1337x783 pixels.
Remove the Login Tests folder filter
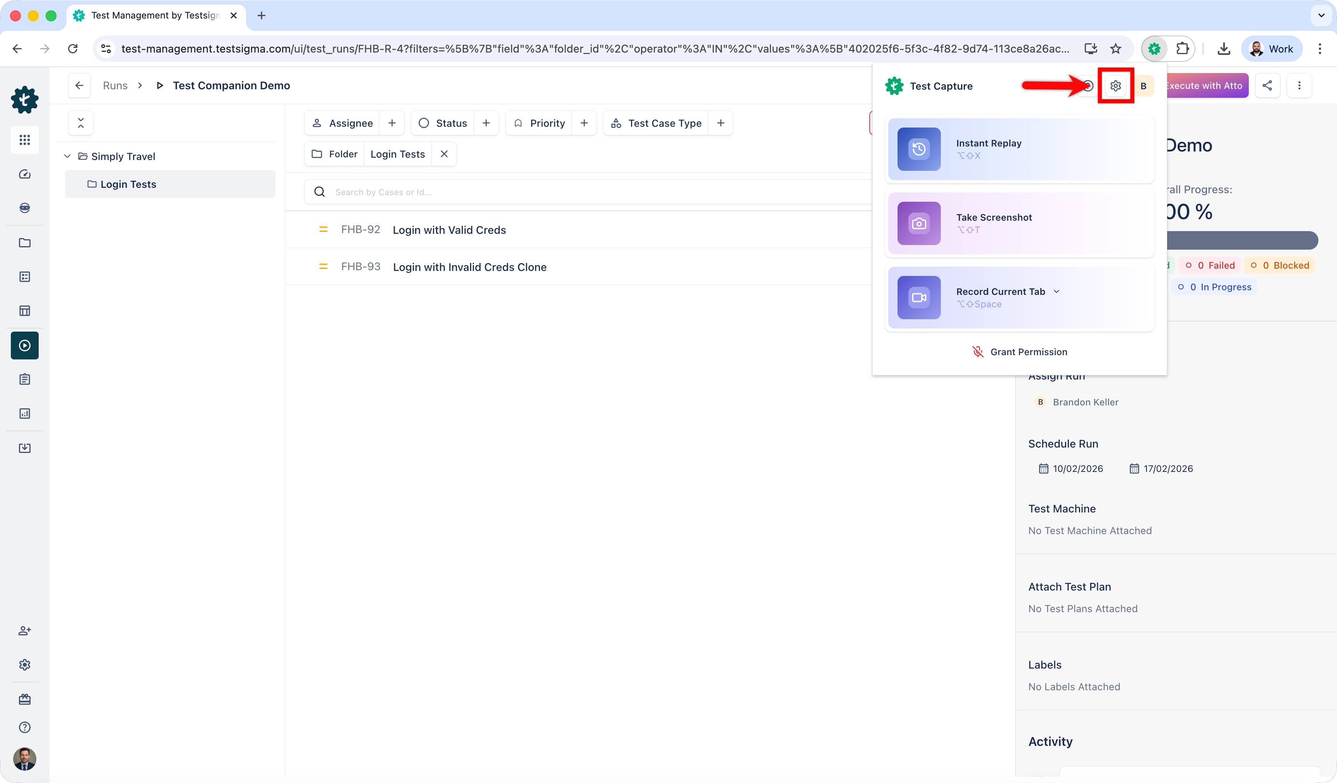pos(444,154)
